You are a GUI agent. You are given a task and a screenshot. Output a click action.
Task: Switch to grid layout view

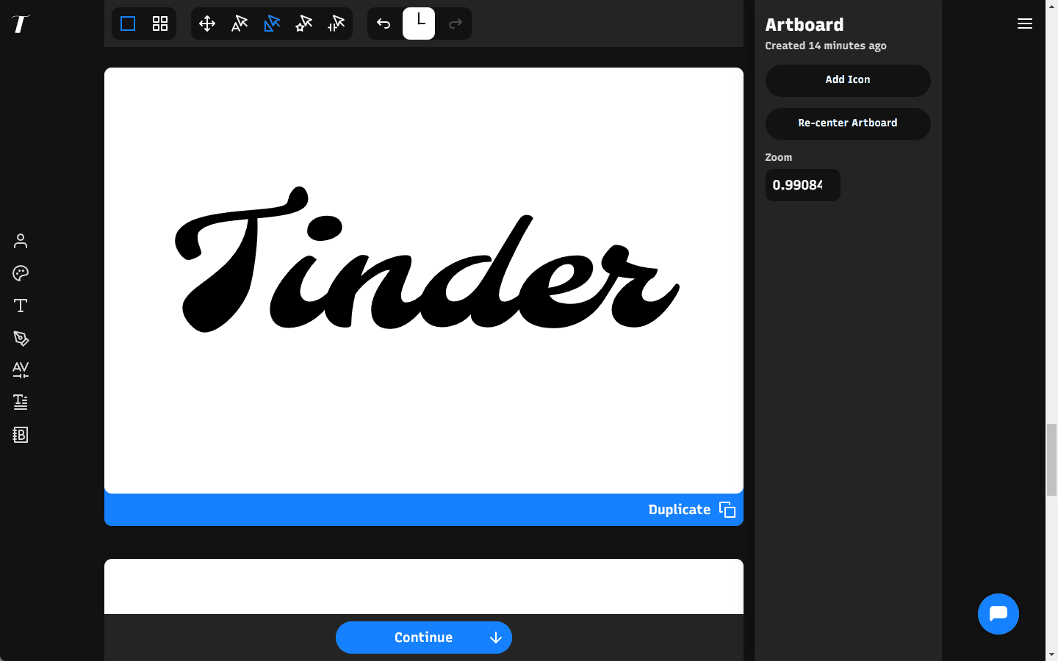tap(160, 24)
